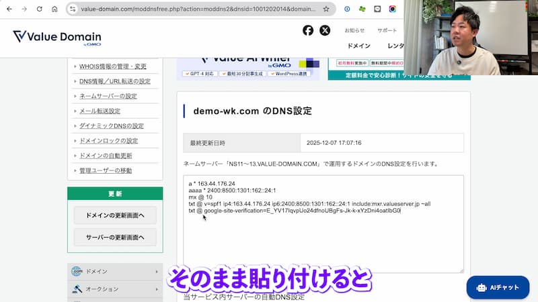
Task: Go to the Value Domain logo homepage
Action: (57, 38)
